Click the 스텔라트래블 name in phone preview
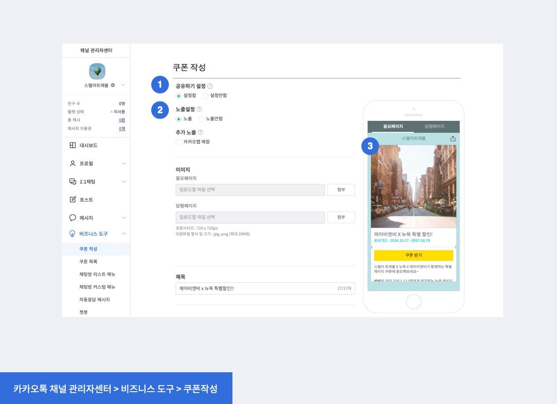Image resolution: width=557 pixels, height=404 pixels. (414, 138)
